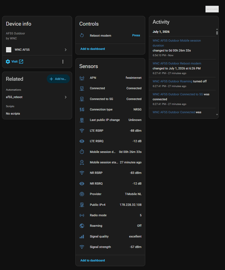Open WNC AF55 Outdoor Reboot modem link
This screenshot has height=270, width=225.
[177, 63]
